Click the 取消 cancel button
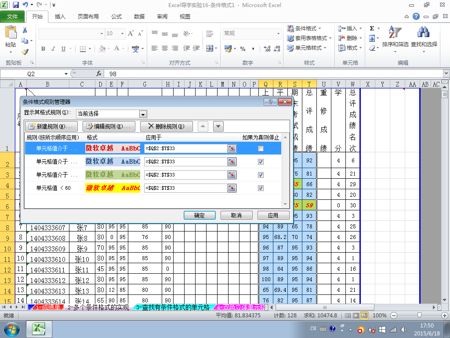 tap(236, 215)
